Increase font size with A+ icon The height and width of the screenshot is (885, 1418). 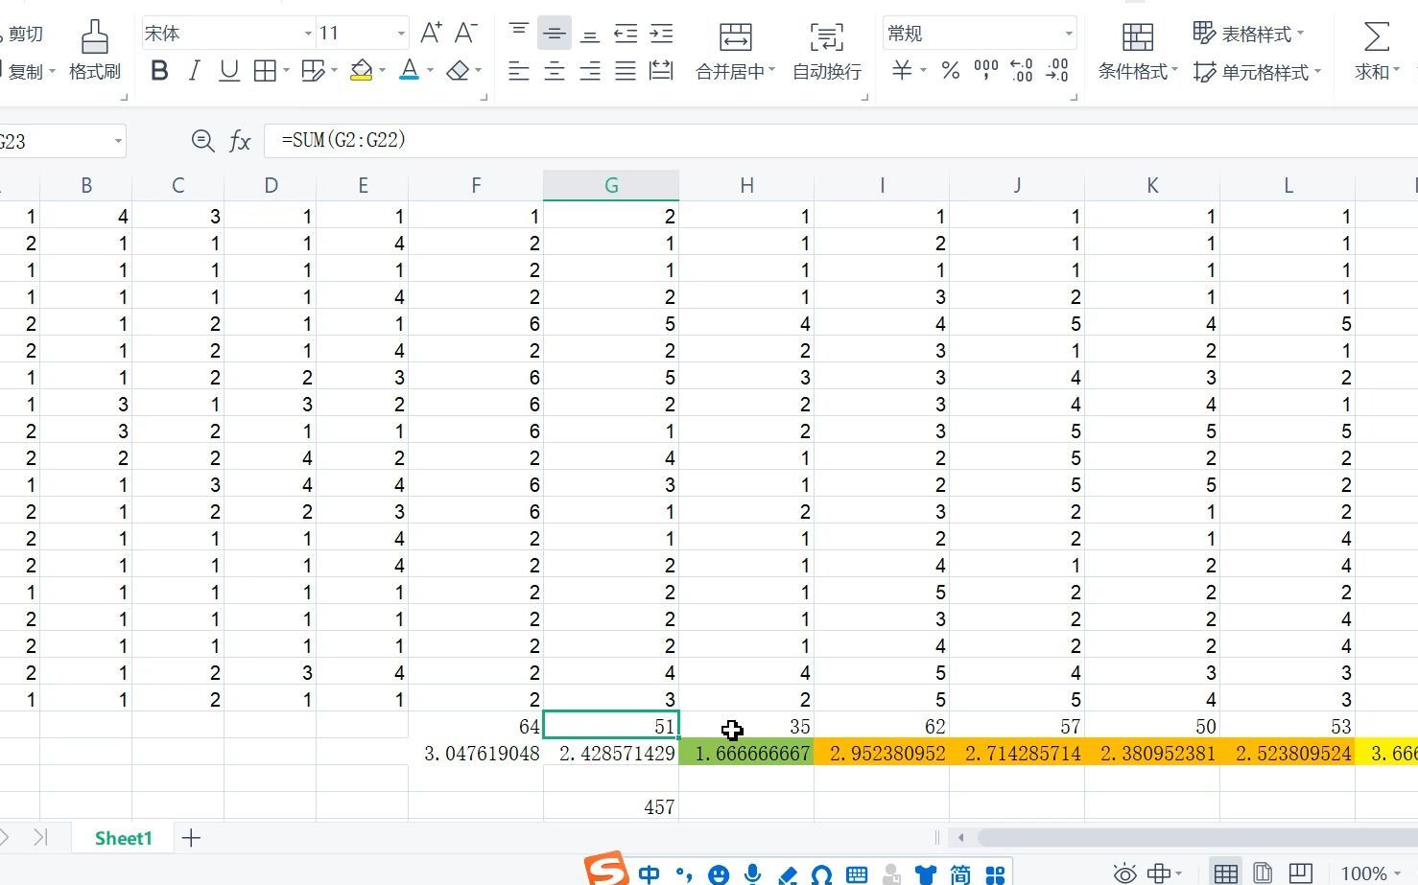coord(431,33)
